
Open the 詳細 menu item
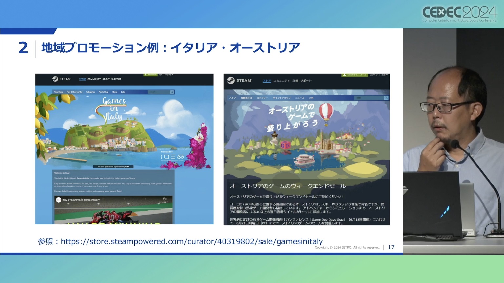(295, 80)
